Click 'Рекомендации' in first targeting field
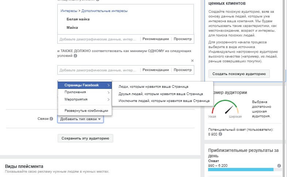The image size is (287, 177). pyautogui.click(x=156, y=39)
